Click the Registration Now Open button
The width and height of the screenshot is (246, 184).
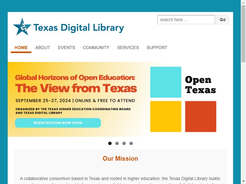58,123
